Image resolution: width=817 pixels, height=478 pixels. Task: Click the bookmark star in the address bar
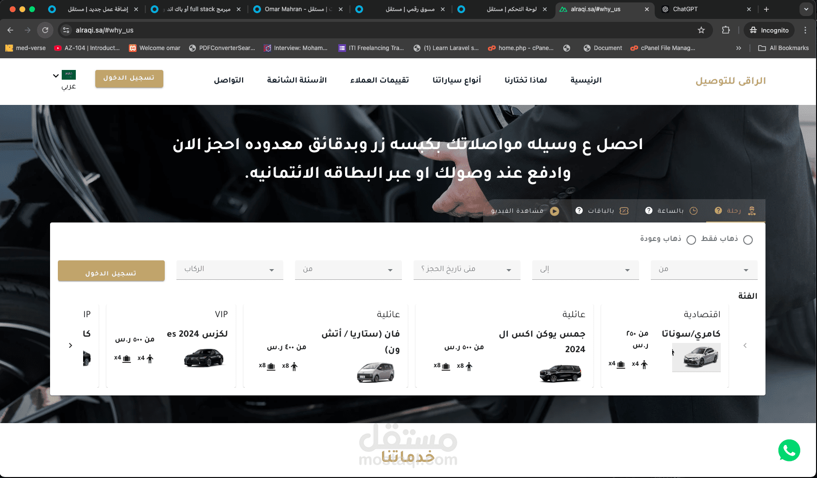(x=701, y=30)
